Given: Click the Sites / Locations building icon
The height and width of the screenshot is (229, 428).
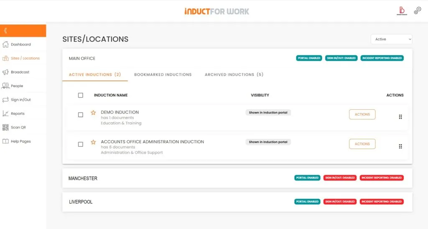Looking at the screenshot, I should pyautogui.click(x=5, y=58).
